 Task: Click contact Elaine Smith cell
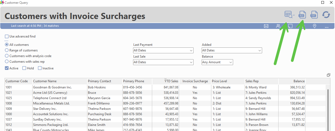(x=105, y=125)
